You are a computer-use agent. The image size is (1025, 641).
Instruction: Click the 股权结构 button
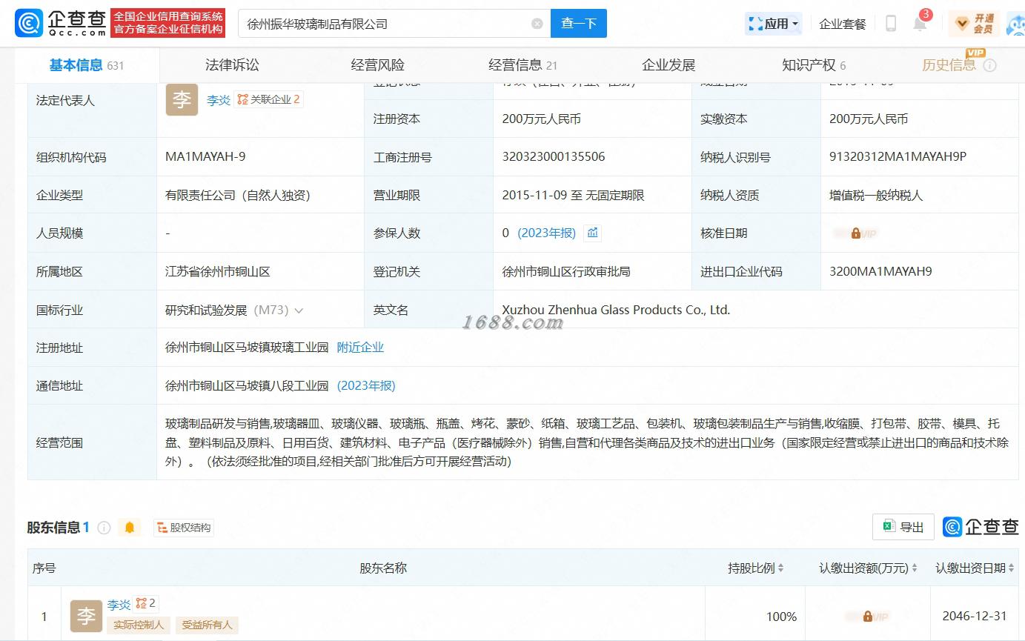coord(184,528)
